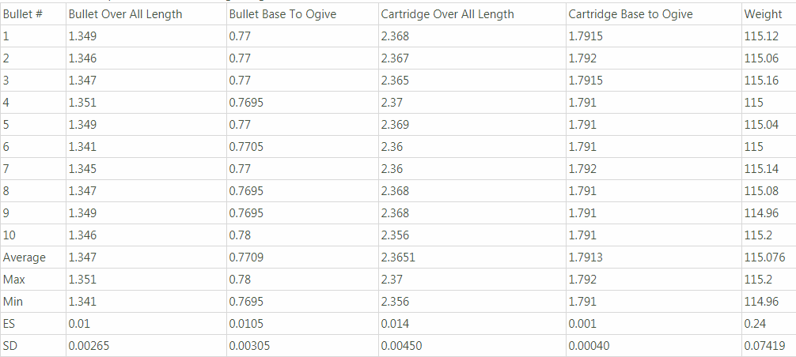The width and height of the screenshot is (796, 357).
Task: Select the 1.7913 average base to ogive cell
Action: pyautogui.click(x=654, y=257)
